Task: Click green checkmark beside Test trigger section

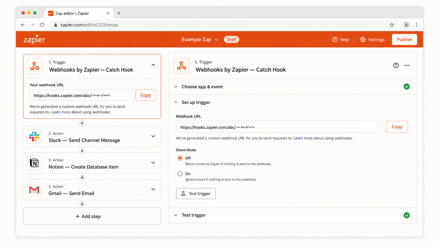Action: [x=407, y=215]
